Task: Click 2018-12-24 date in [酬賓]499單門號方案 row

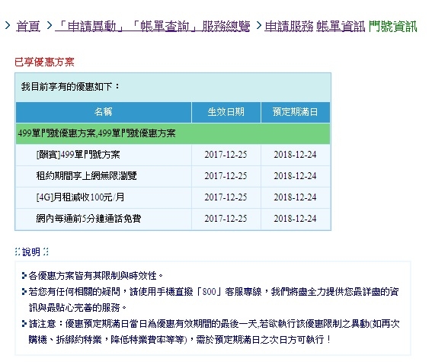Action: 295,155
